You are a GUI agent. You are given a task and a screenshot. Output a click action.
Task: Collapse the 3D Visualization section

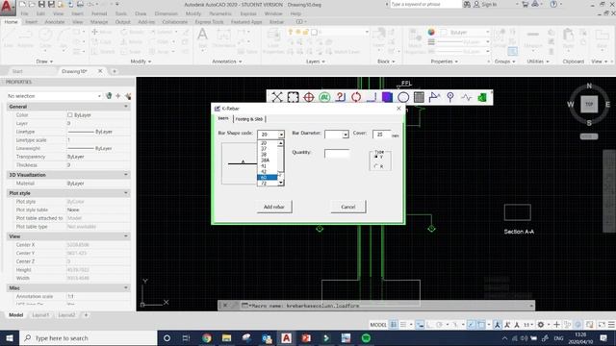click(126, 175)
